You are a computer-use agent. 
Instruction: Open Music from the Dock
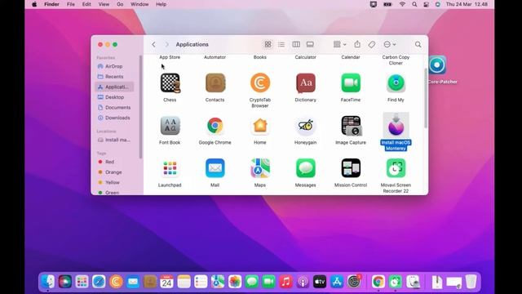(285, 282)
